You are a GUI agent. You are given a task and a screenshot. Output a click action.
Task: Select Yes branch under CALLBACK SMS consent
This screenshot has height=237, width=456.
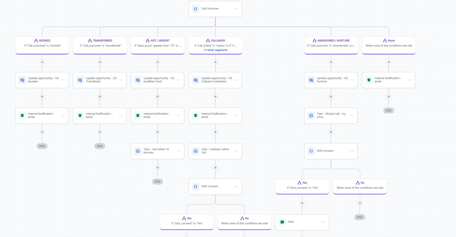[x=187, y=222]
